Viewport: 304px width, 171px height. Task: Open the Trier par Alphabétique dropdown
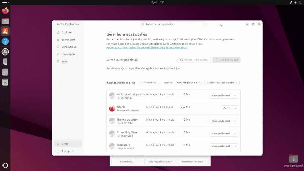[189, 83]
